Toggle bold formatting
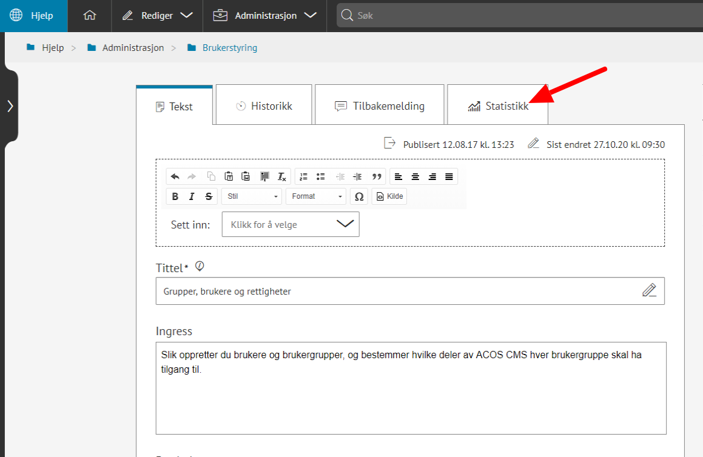Screen dimensions: 703x457 coord(175,196)
